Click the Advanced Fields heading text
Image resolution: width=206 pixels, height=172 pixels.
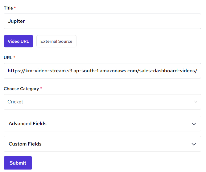point(27,124)
